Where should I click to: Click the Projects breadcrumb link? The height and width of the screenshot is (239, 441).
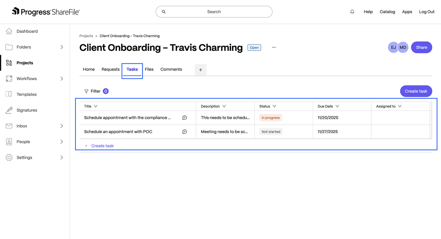click(x=86, y=36)
